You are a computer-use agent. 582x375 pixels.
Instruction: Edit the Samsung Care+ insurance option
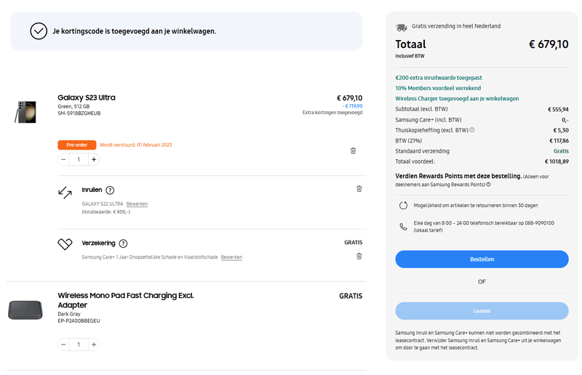pyautogui.click(x=231, y=257)
